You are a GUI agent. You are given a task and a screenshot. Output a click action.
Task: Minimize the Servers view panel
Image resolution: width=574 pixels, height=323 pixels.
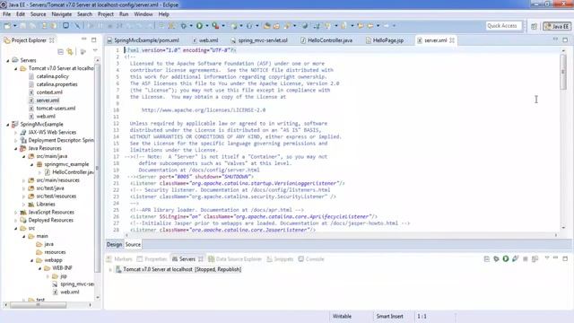point(556,258)
